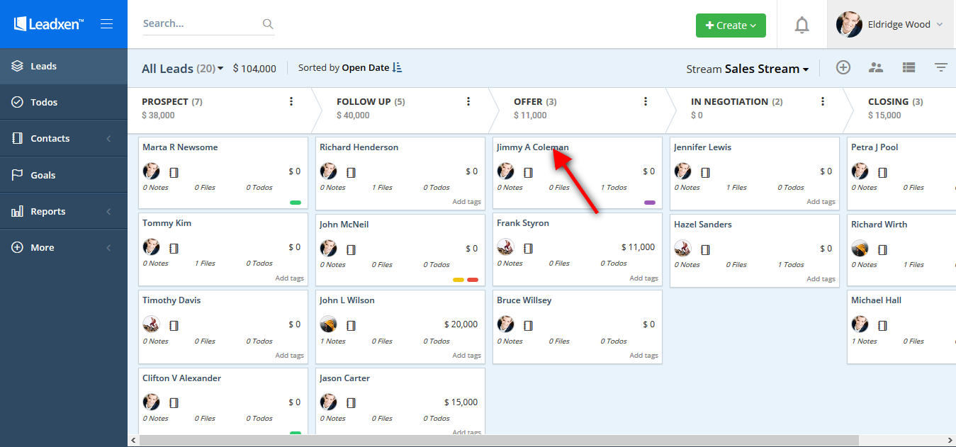Click the contact book icon on Bruce Willsey card
The width and height of the screenshot is (956, 447).
pos(528,326)
